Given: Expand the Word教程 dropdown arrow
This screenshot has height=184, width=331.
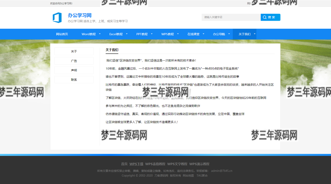Looking at the screenshot, I should pos(100,34).
